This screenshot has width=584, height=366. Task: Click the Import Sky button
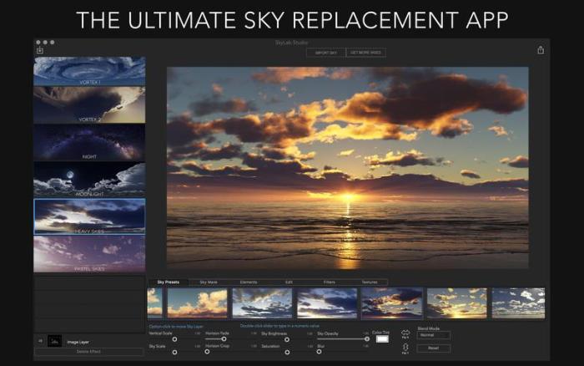coord(326,53)
